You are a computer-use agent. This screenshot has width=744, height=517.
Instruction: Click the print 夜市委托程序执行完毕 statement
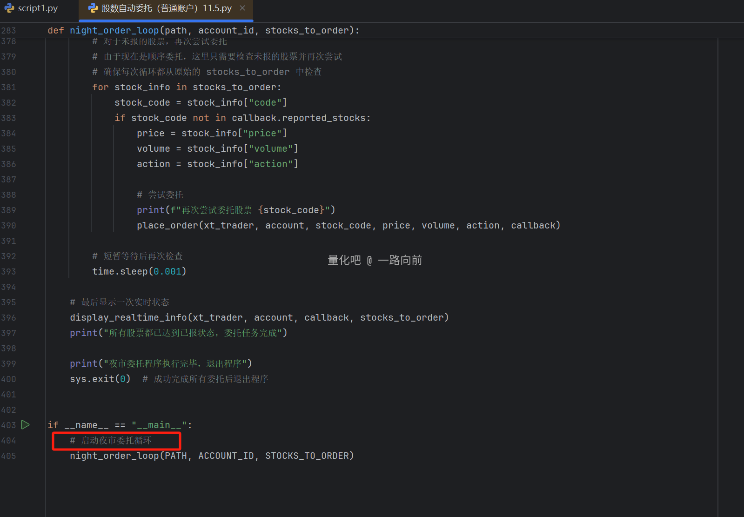pos(161,363)
